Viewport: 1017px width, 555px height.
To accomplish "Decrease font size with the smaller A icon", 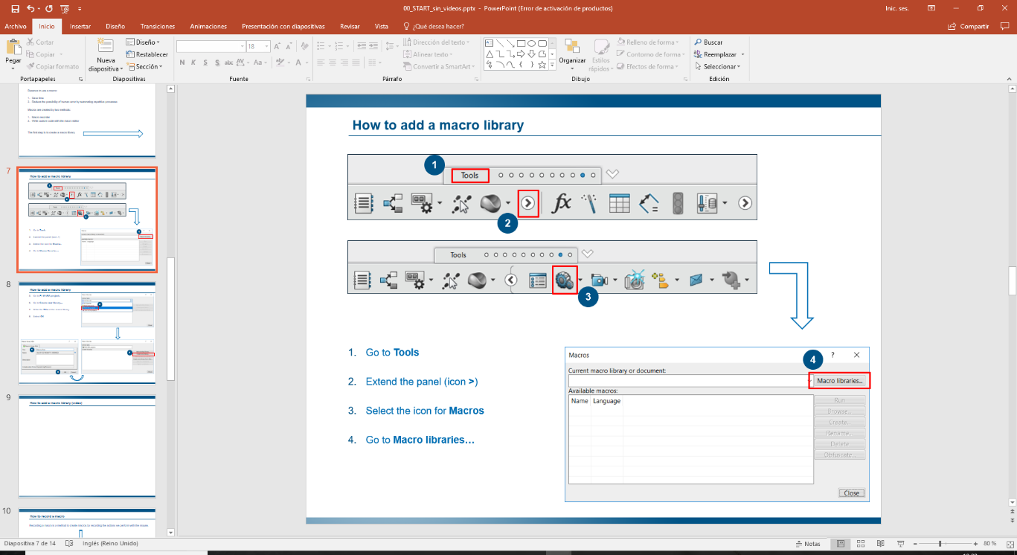I will click(x=289, y=46).
